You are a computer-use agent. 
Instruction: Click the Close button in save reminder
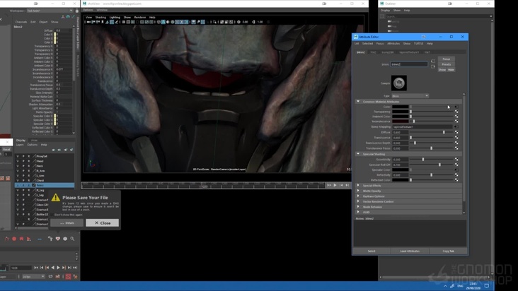pos(103,222)
